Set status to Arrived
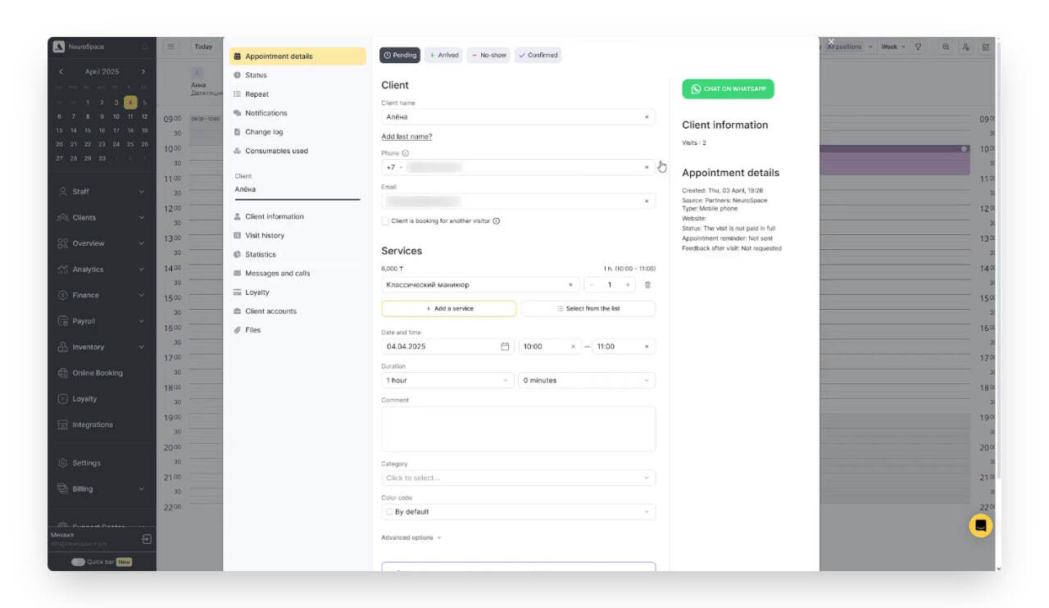This screenshot has height=608, width=1049. point(443,56)
